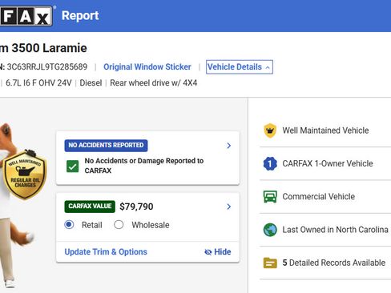
Task: Open the Update Trim & Options link
Action: pyautogui.click(x=106, y=252)
